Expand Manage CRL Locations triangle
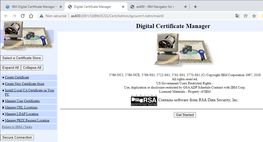Viewport: 263px width, 142px height. 3,107
